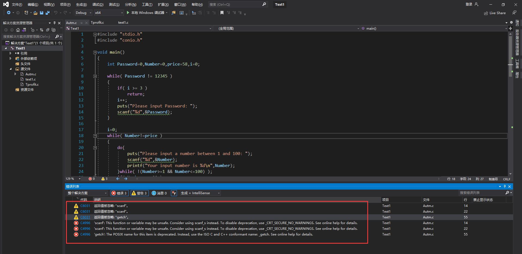Open the main() member dropdown
This screenshot has height=254, width=522.
click(x=434, y=29)
